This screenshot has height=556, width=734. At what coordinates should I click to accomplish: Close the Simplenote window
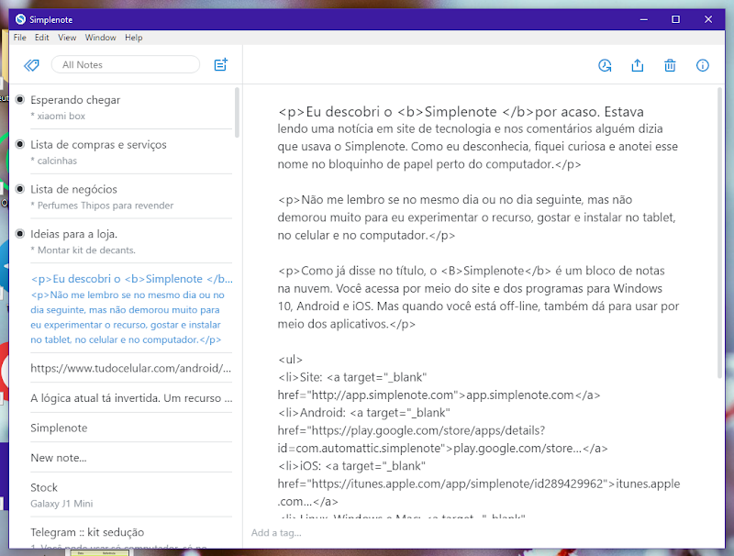708,19
